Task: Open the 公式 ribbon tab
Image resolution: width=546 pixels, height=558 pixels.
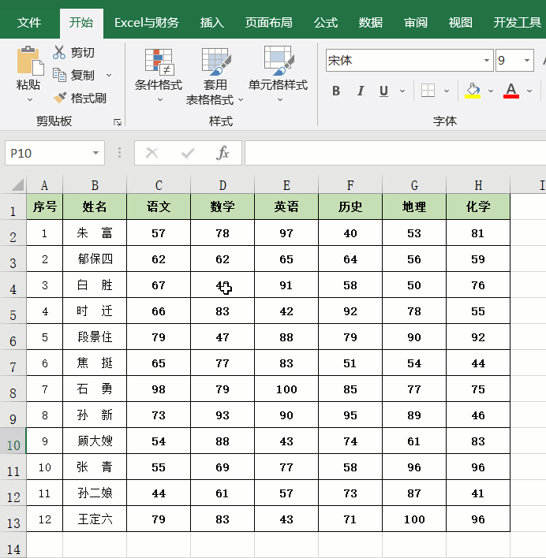Action: 326,23
